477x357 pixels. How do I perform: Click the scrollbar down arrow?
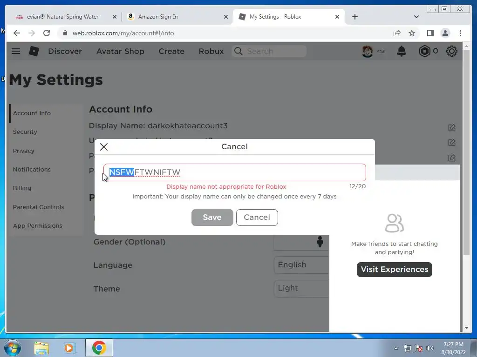pyautogui.click(x=466, y=328)
